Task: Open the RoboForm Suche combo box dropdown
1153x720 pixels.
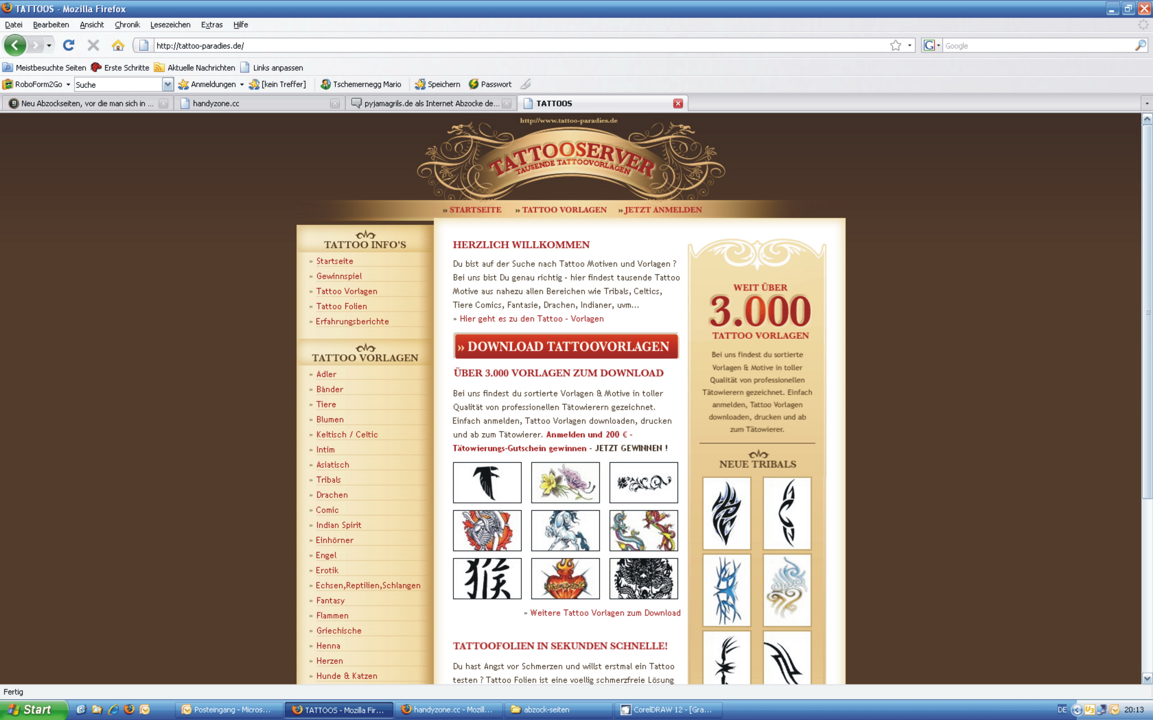Action: [x=167, y=84]
